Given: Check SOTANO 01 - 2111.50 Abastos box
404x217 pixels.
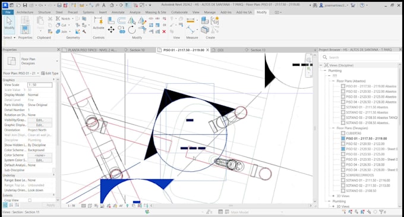Looking at the screenshot, I should tap(343, 107).
